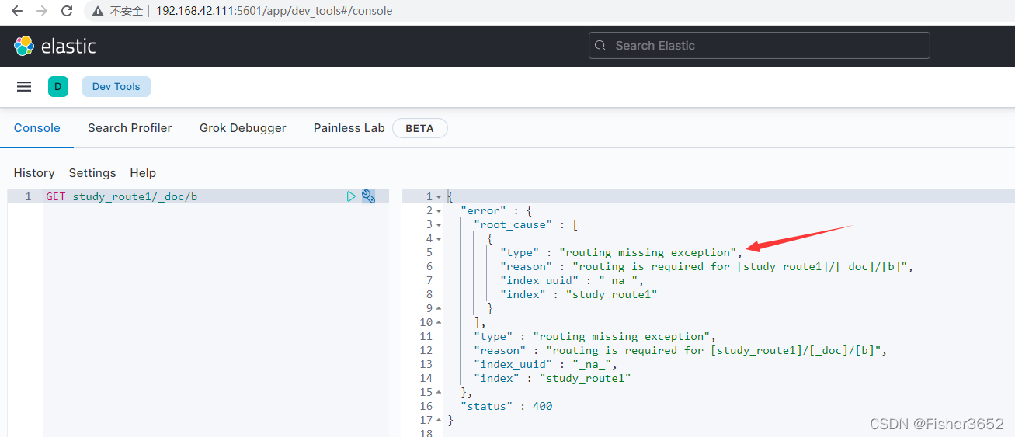Click the fold marker on line 17
1015x437 pixels.
(439, 421)
